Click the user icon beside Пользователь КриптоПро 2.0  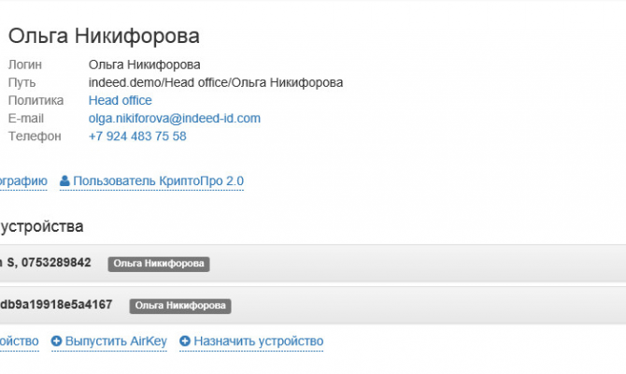[x=65, y=180]
